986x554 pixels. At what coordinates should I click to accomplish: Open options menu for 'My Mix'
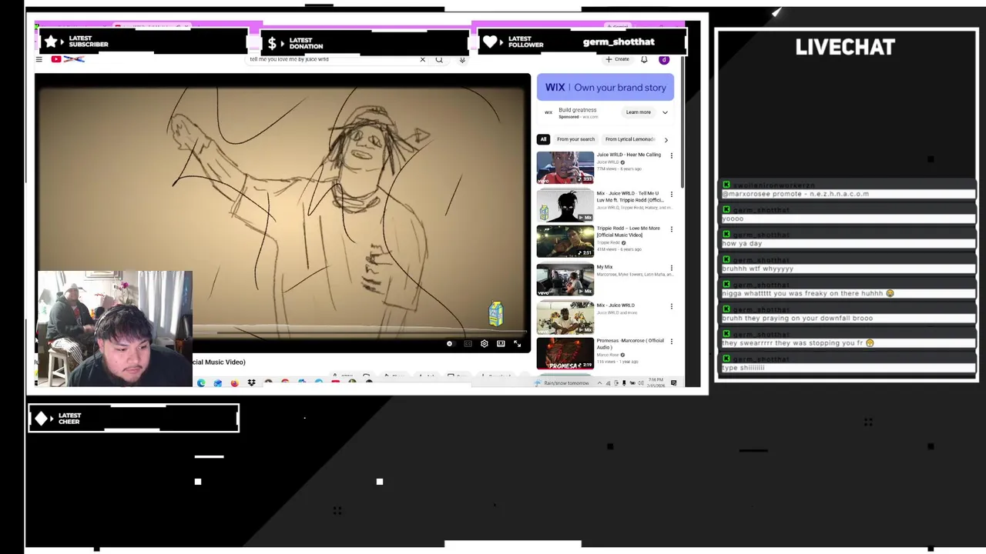point(671,268)
